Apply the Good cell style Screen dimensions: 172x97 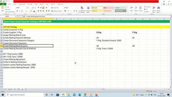point(121,8)
